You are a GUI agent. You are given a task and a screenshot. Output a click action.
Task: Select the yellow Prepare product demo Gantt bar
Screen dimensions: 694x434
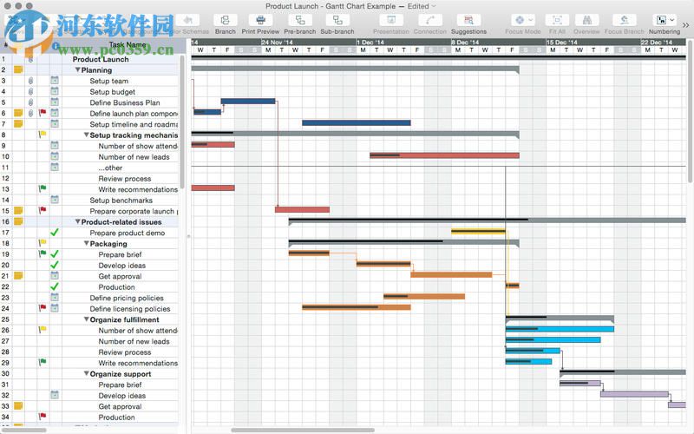click(478, 231)
